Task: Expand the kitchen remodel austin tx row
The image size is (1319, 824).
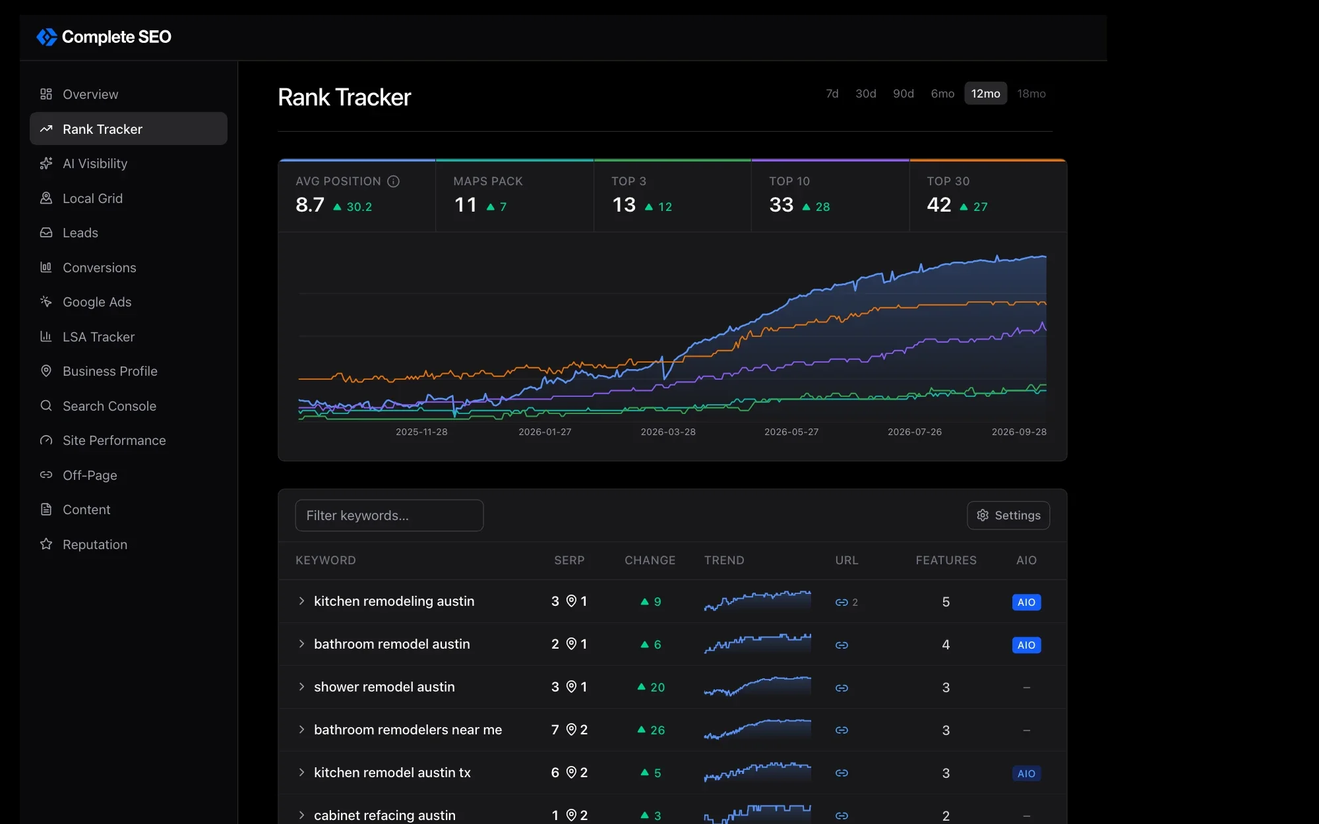Action: pos(301,773)
